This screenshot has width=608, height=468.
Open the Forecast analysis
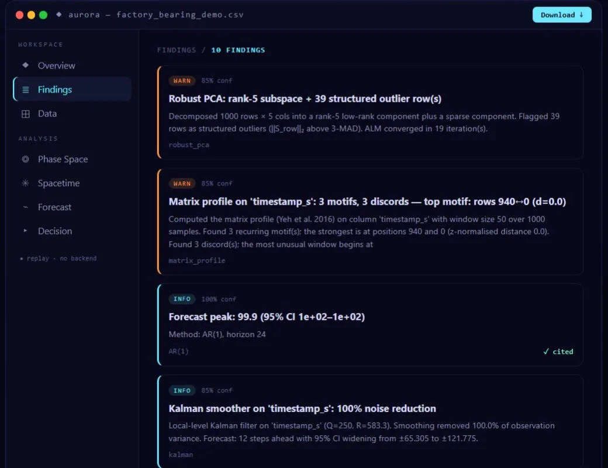point(72,207)
